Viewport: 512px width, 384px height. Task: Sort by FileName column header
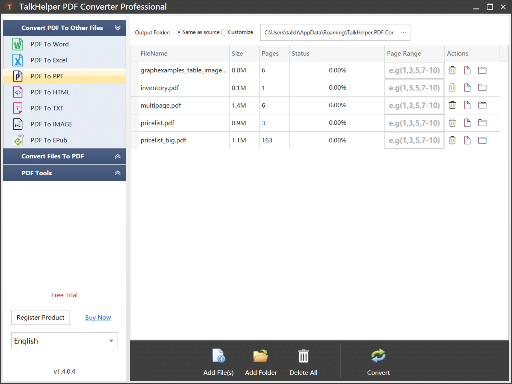[x=184, y=54]
